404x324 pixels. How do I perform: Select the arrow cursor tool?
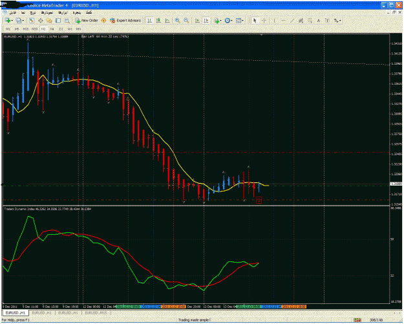pos(255,21)
